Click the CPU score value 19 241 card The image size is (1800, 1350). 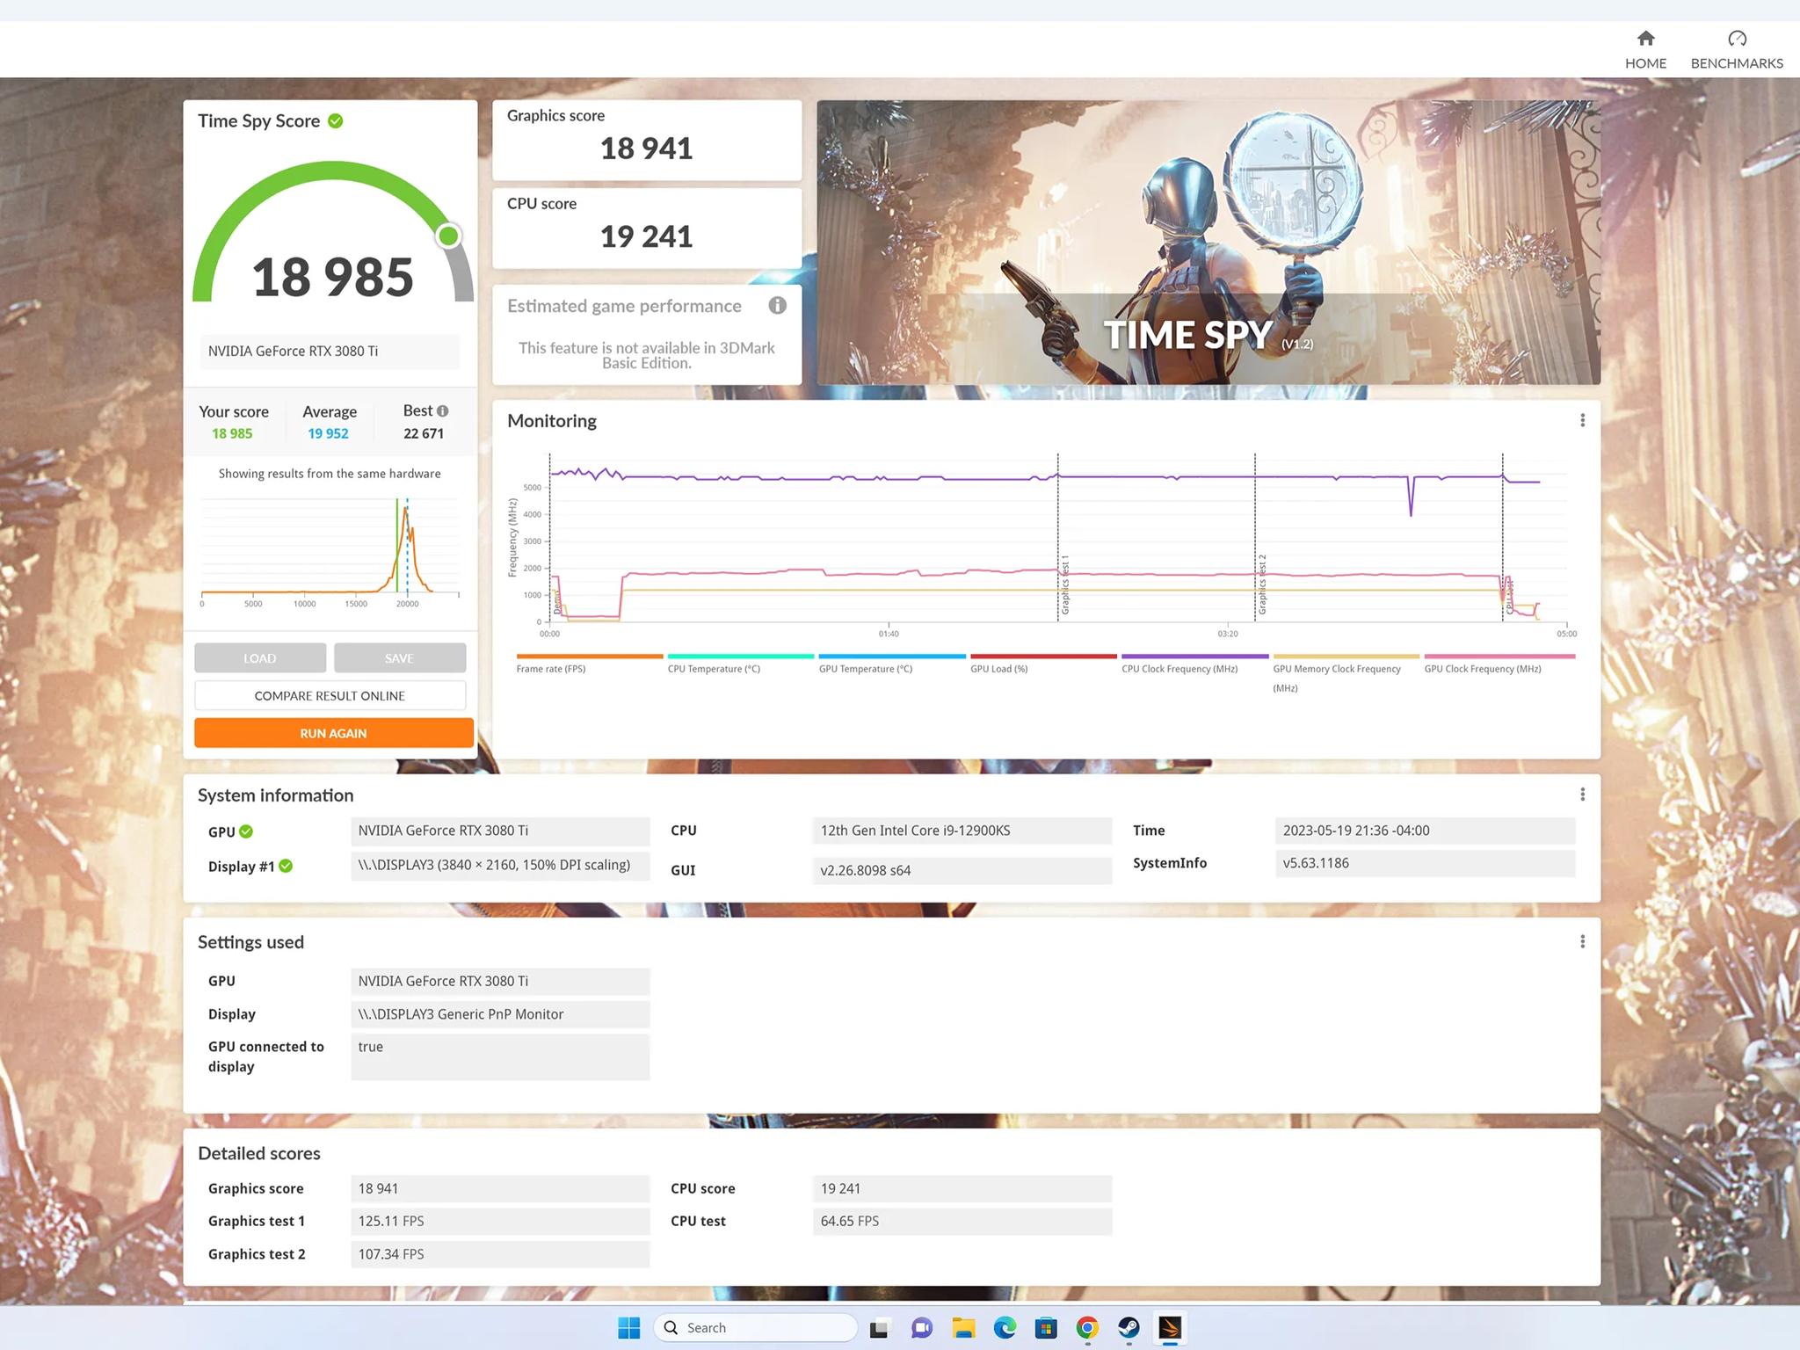click(x=647, y=229)
